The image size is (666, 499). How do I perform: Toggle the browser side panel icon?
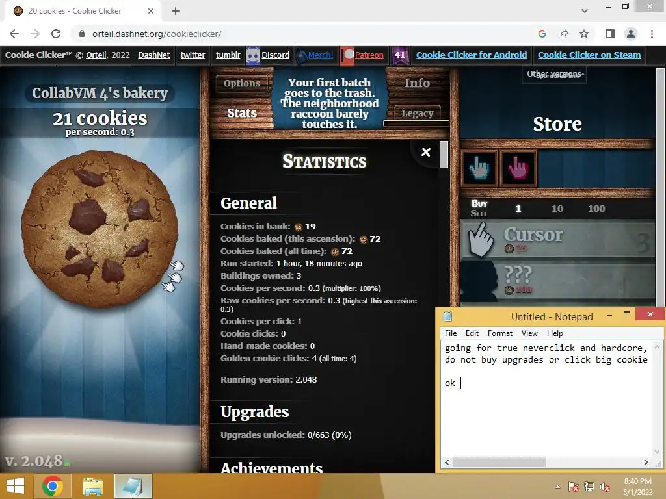click(610, 34)
